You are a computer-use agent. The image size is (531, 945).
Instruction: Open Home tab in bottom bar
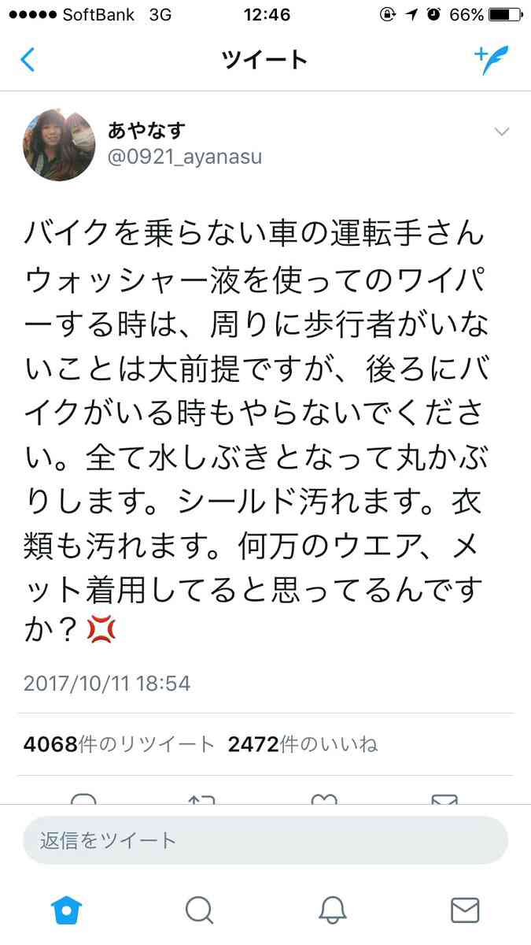tap(67, 910)
